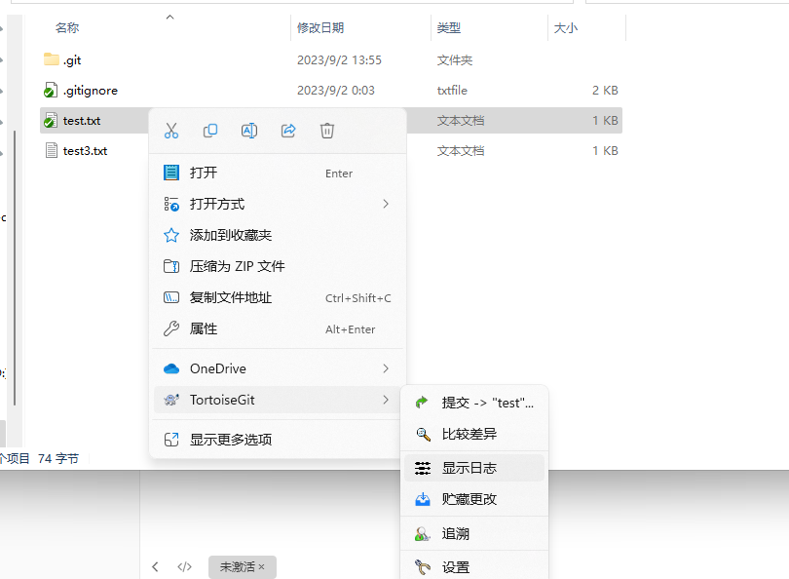Open 属性 from the context menu
This screenshot has width=789, height=579.
tap(278, 328)
